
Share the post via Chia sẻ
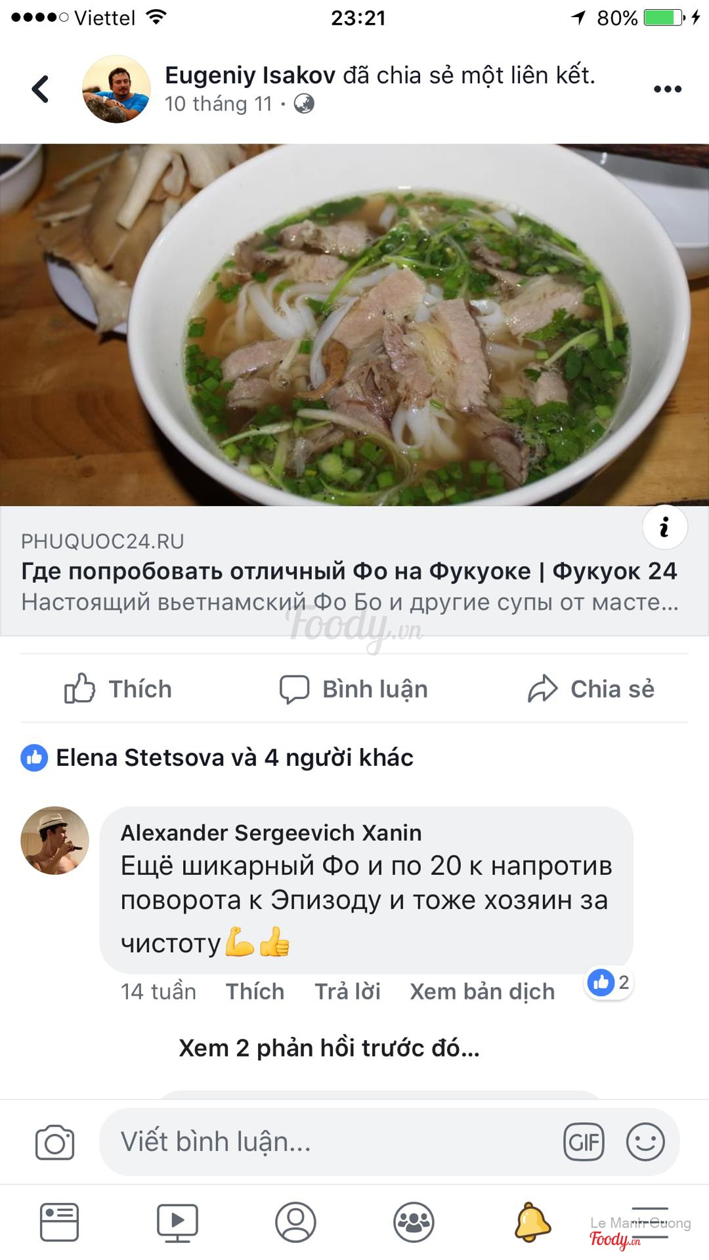[591, 689]
